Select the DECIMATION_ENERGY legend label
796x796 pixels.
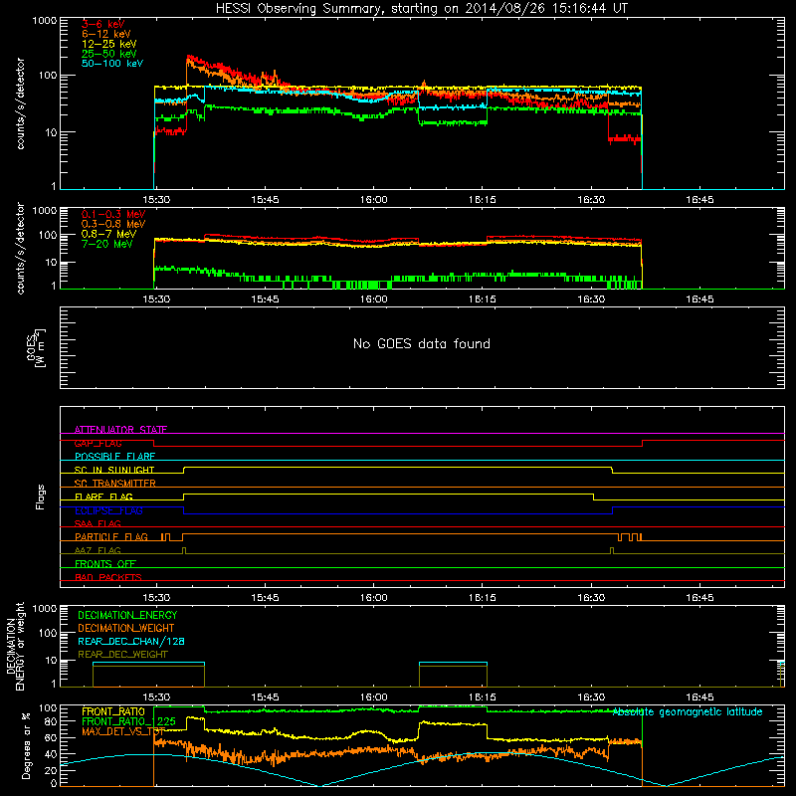point(127,615)
